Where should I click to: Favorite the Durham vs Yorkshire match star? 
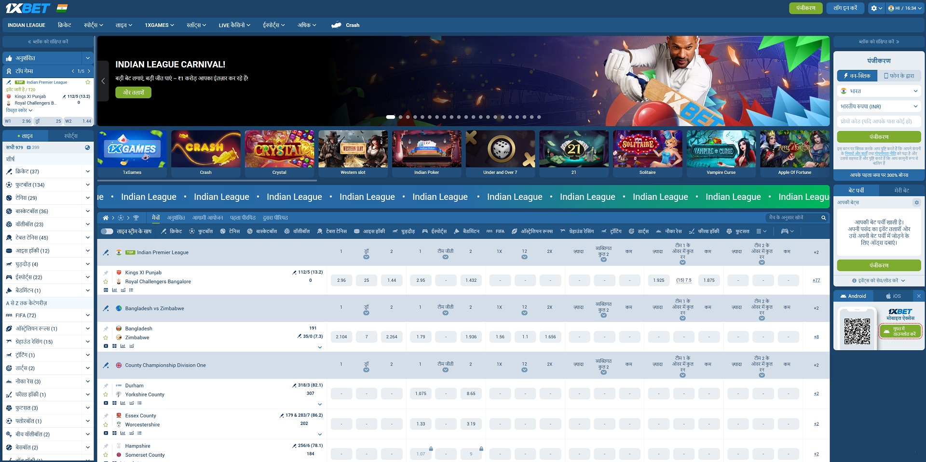click(x=106, y=394)
